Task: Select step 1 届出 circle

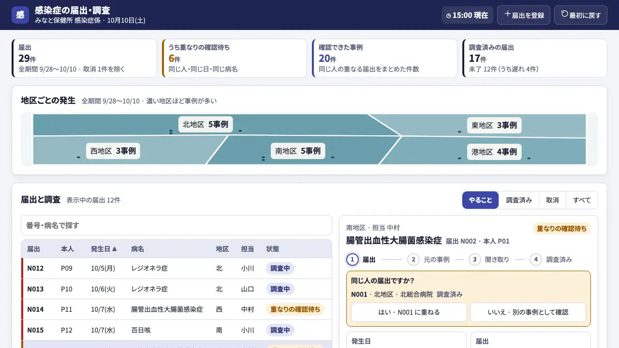Action: click(353, 260)
